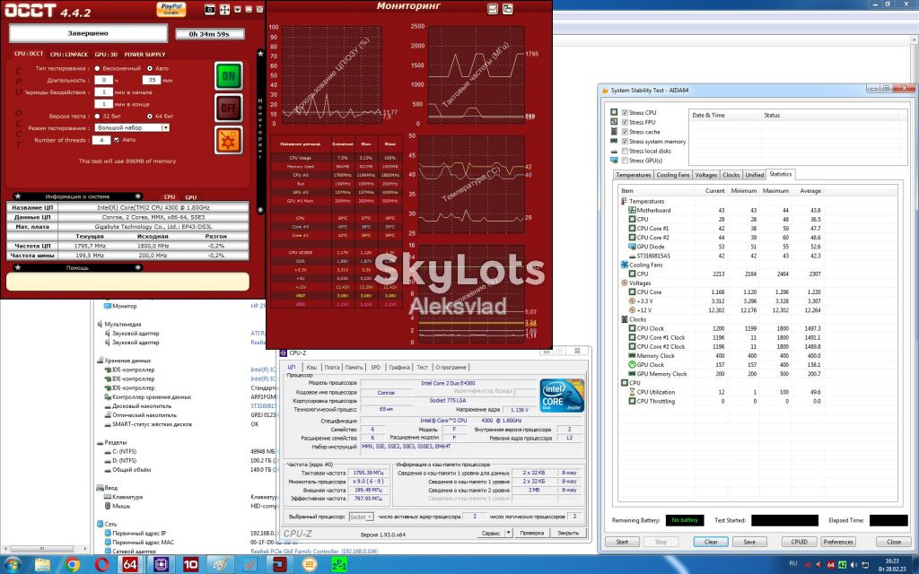Click the Intel Core 2 Duo logo in CPU-Z
The image size is (919, 574).
pos(562,395)
